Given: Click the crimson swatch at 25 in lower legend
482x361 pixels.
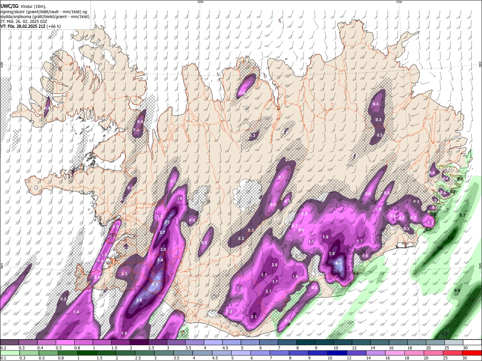Looking at the screenshot, I should [453, 353].
